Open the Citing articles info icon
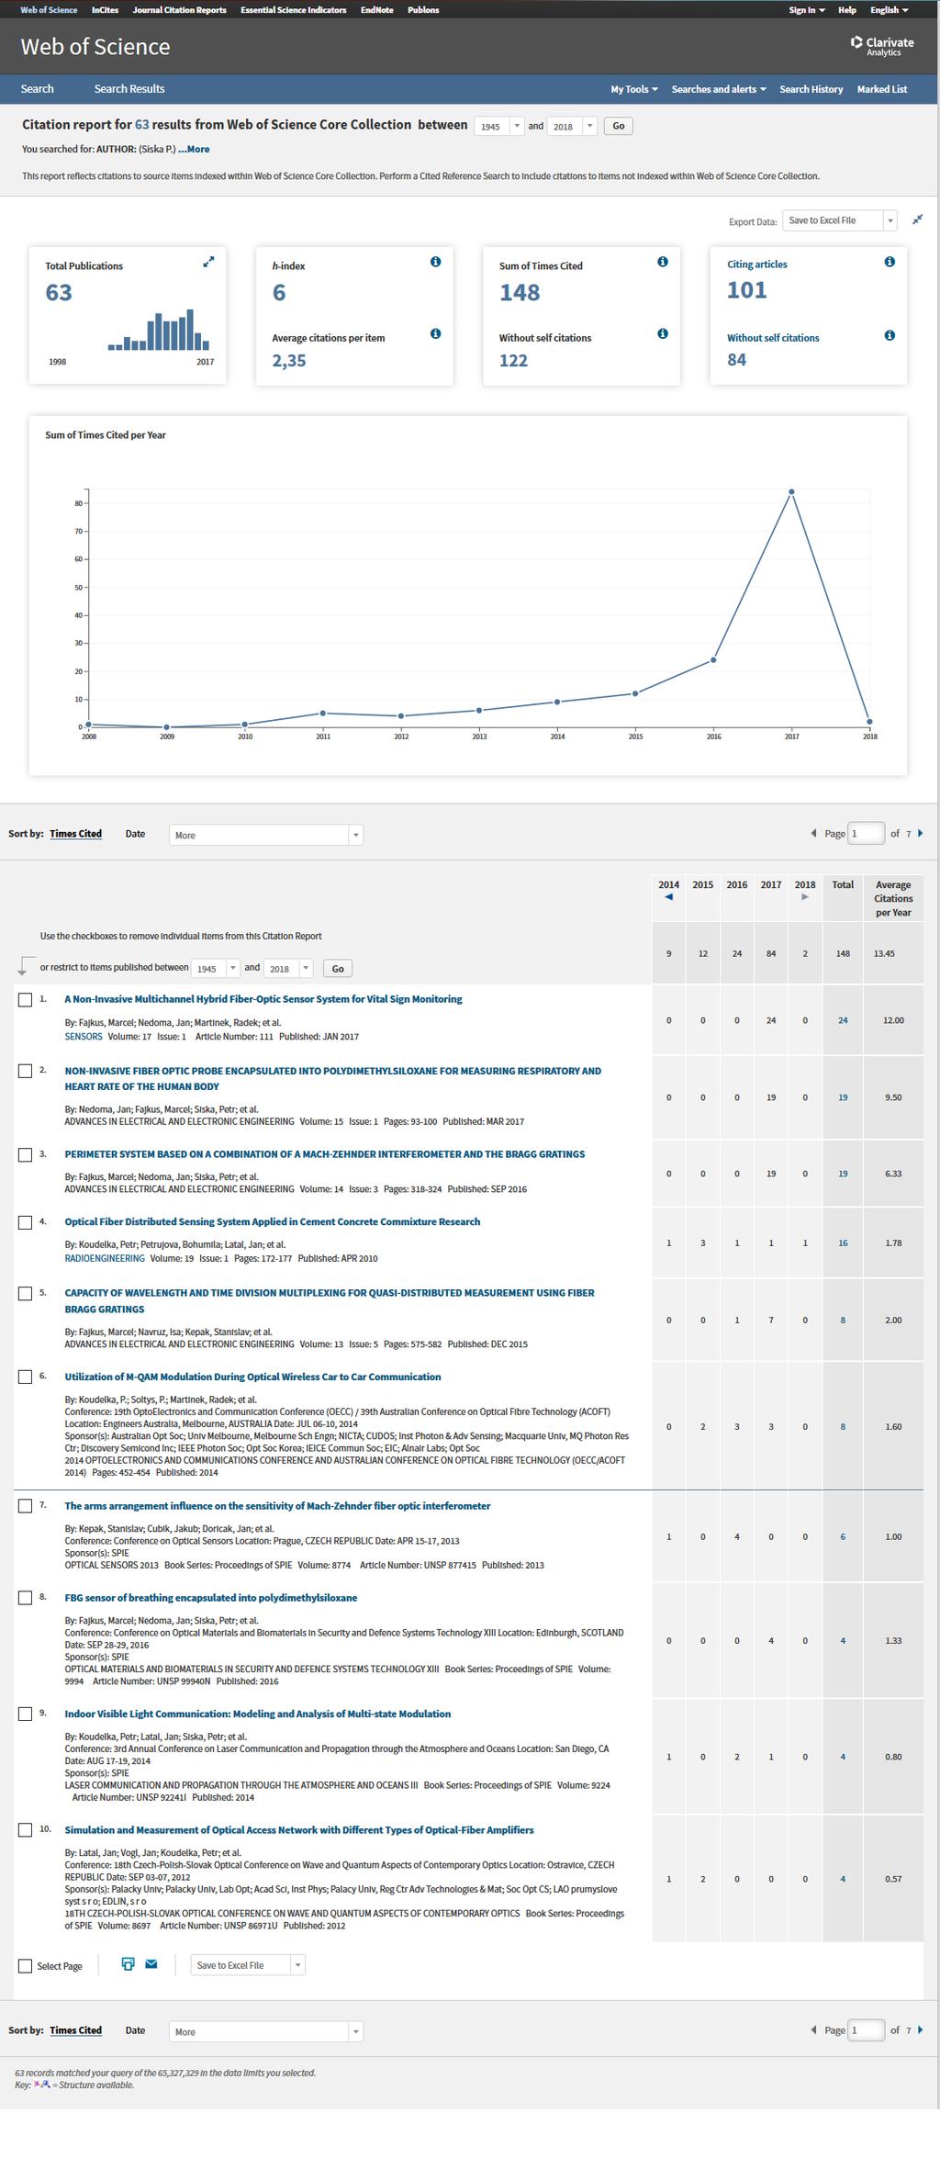Screen dimensions: 940x2181 coord(890,262)
